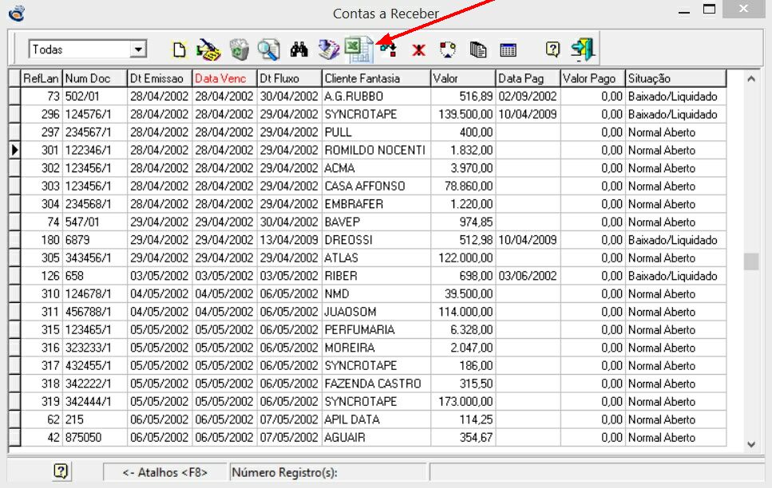This screenshot has width=772, height=488.
Task: Click the NMD client cell
Action: point(376,293)
